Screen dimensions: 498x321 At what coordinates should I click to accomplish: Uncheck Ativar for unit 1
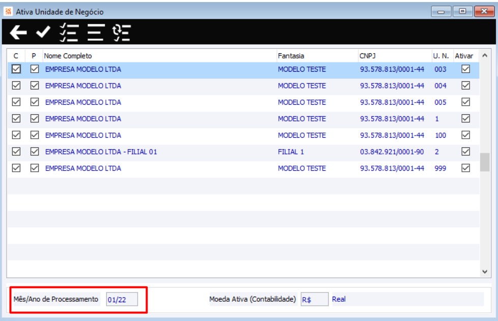pyautogui.click(x=465, y=119)
